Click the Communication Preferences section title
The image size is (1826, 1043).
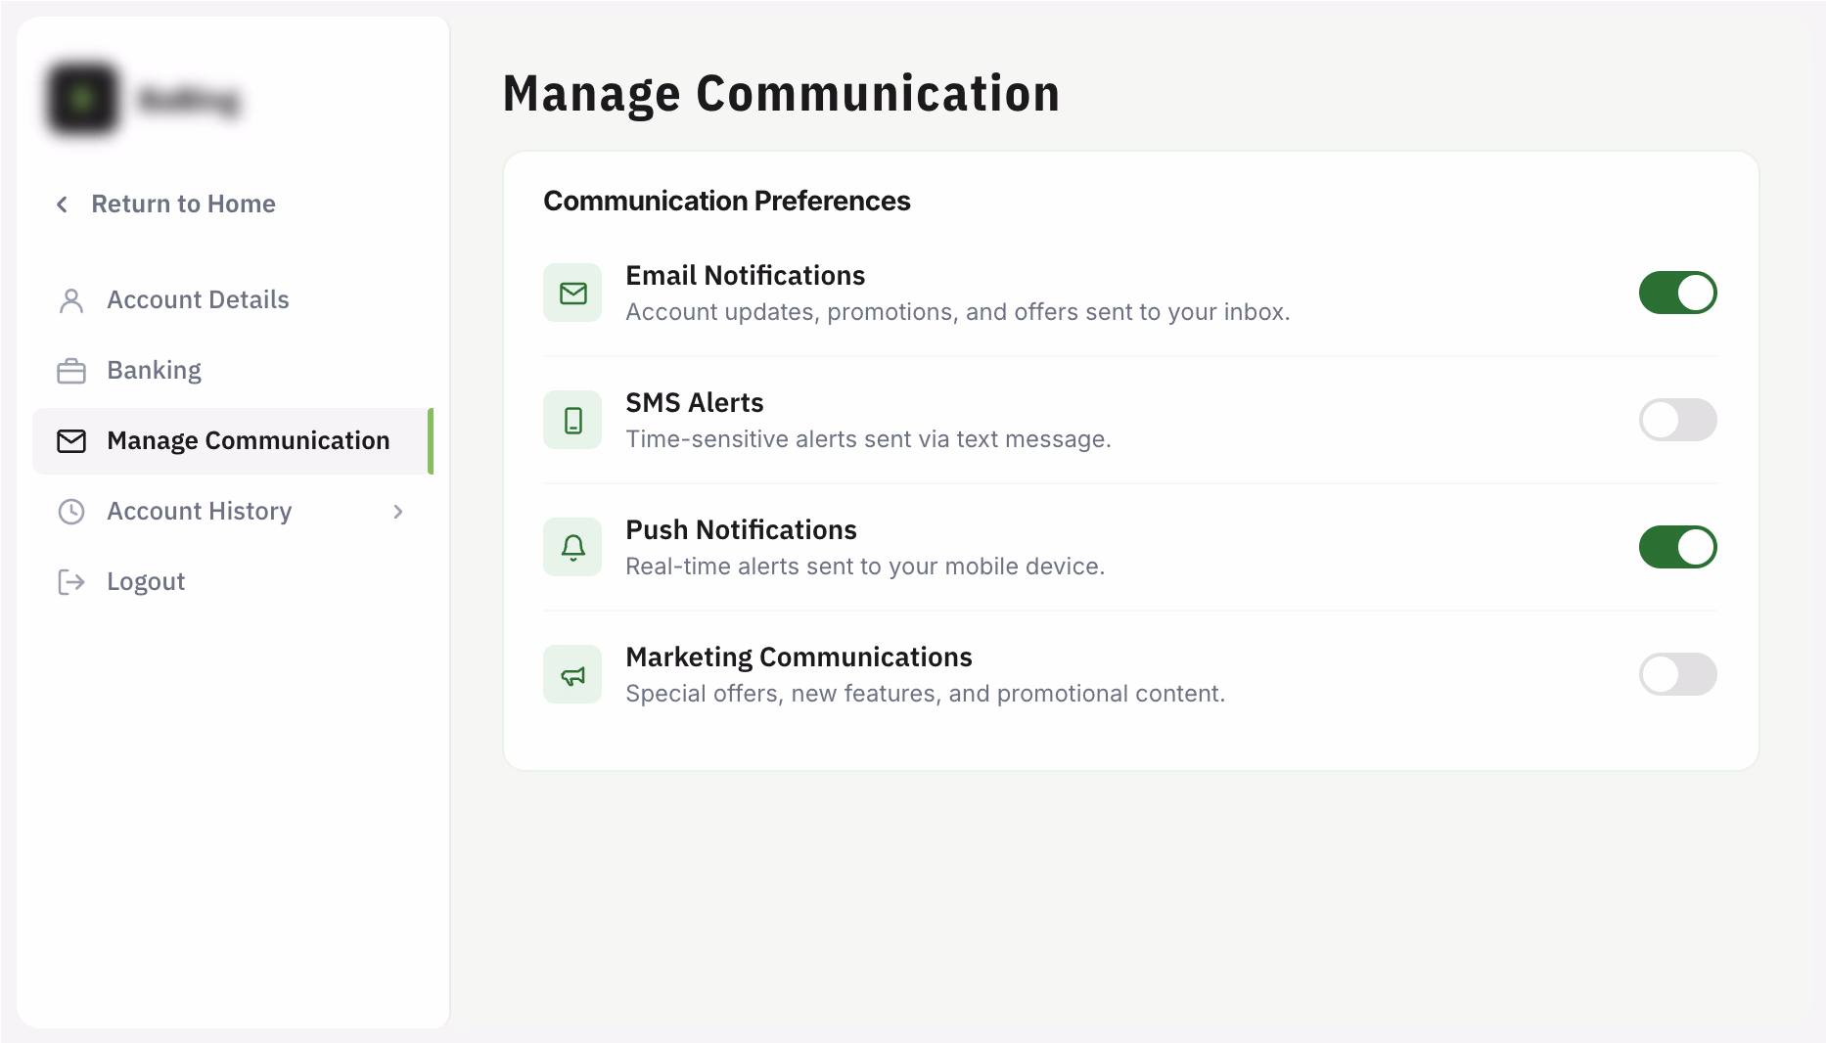pos(727,201)
